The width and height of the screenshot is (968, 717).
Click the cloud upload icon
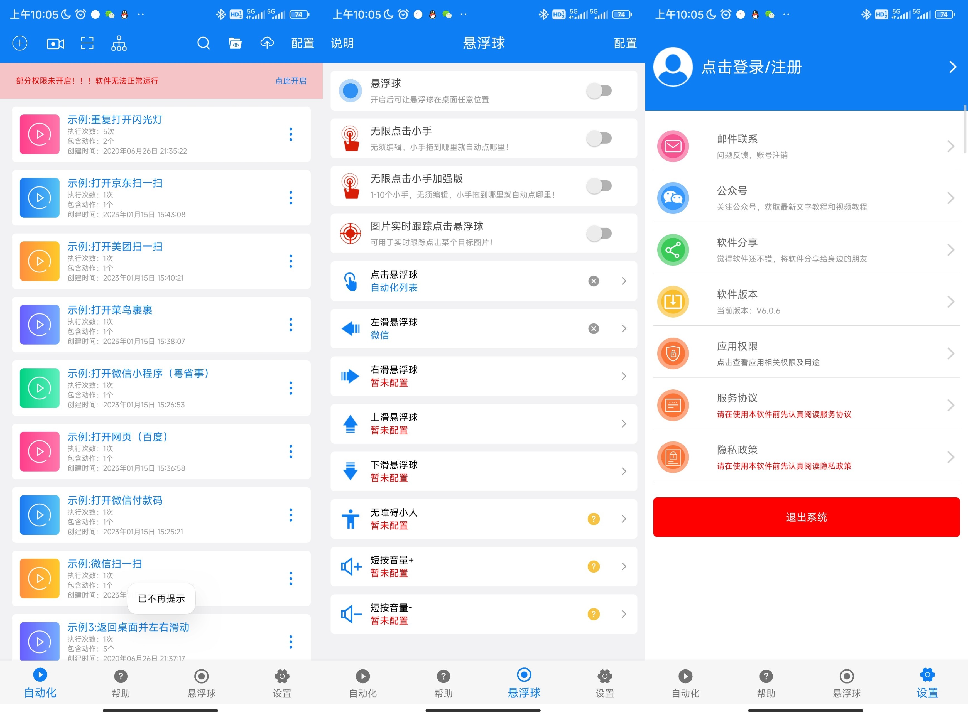click(267, 43)
